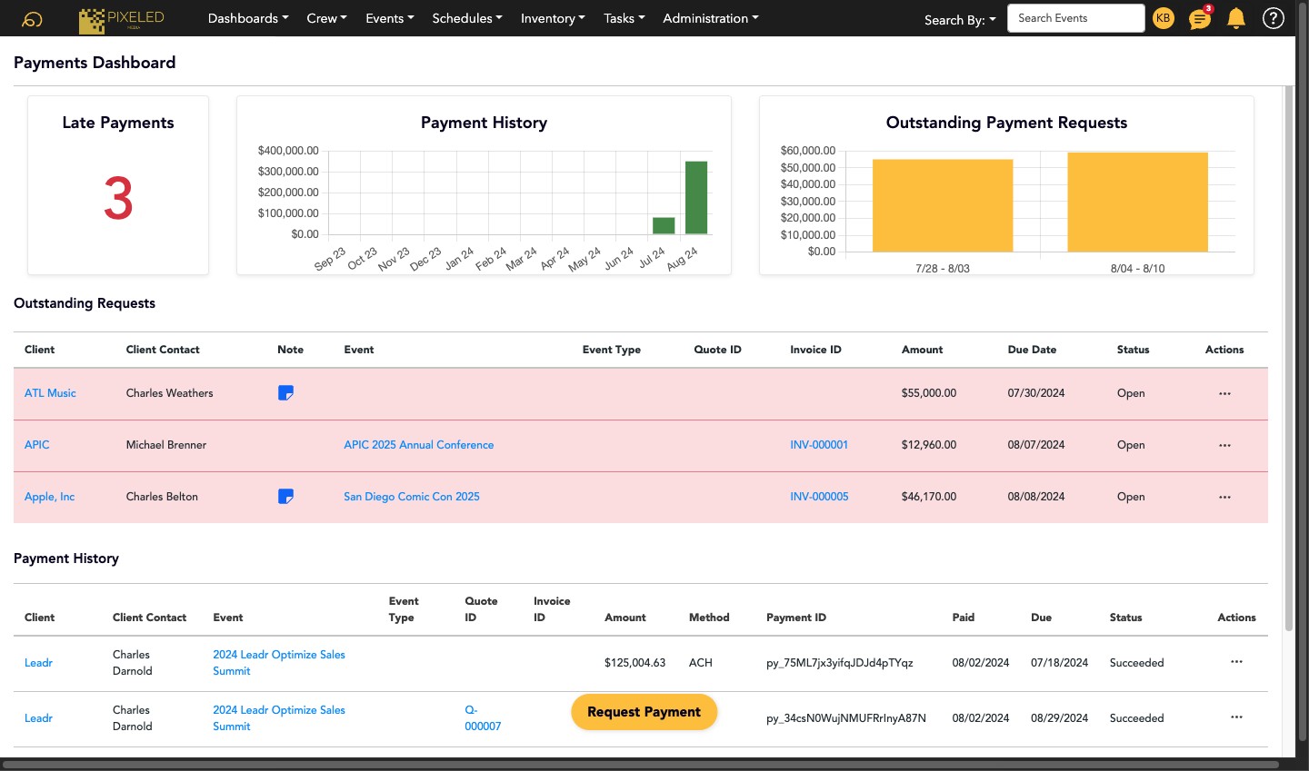Open invoice INV-000001 link
The width and height of the screenshot is (1309, 771).
(819, 445)
